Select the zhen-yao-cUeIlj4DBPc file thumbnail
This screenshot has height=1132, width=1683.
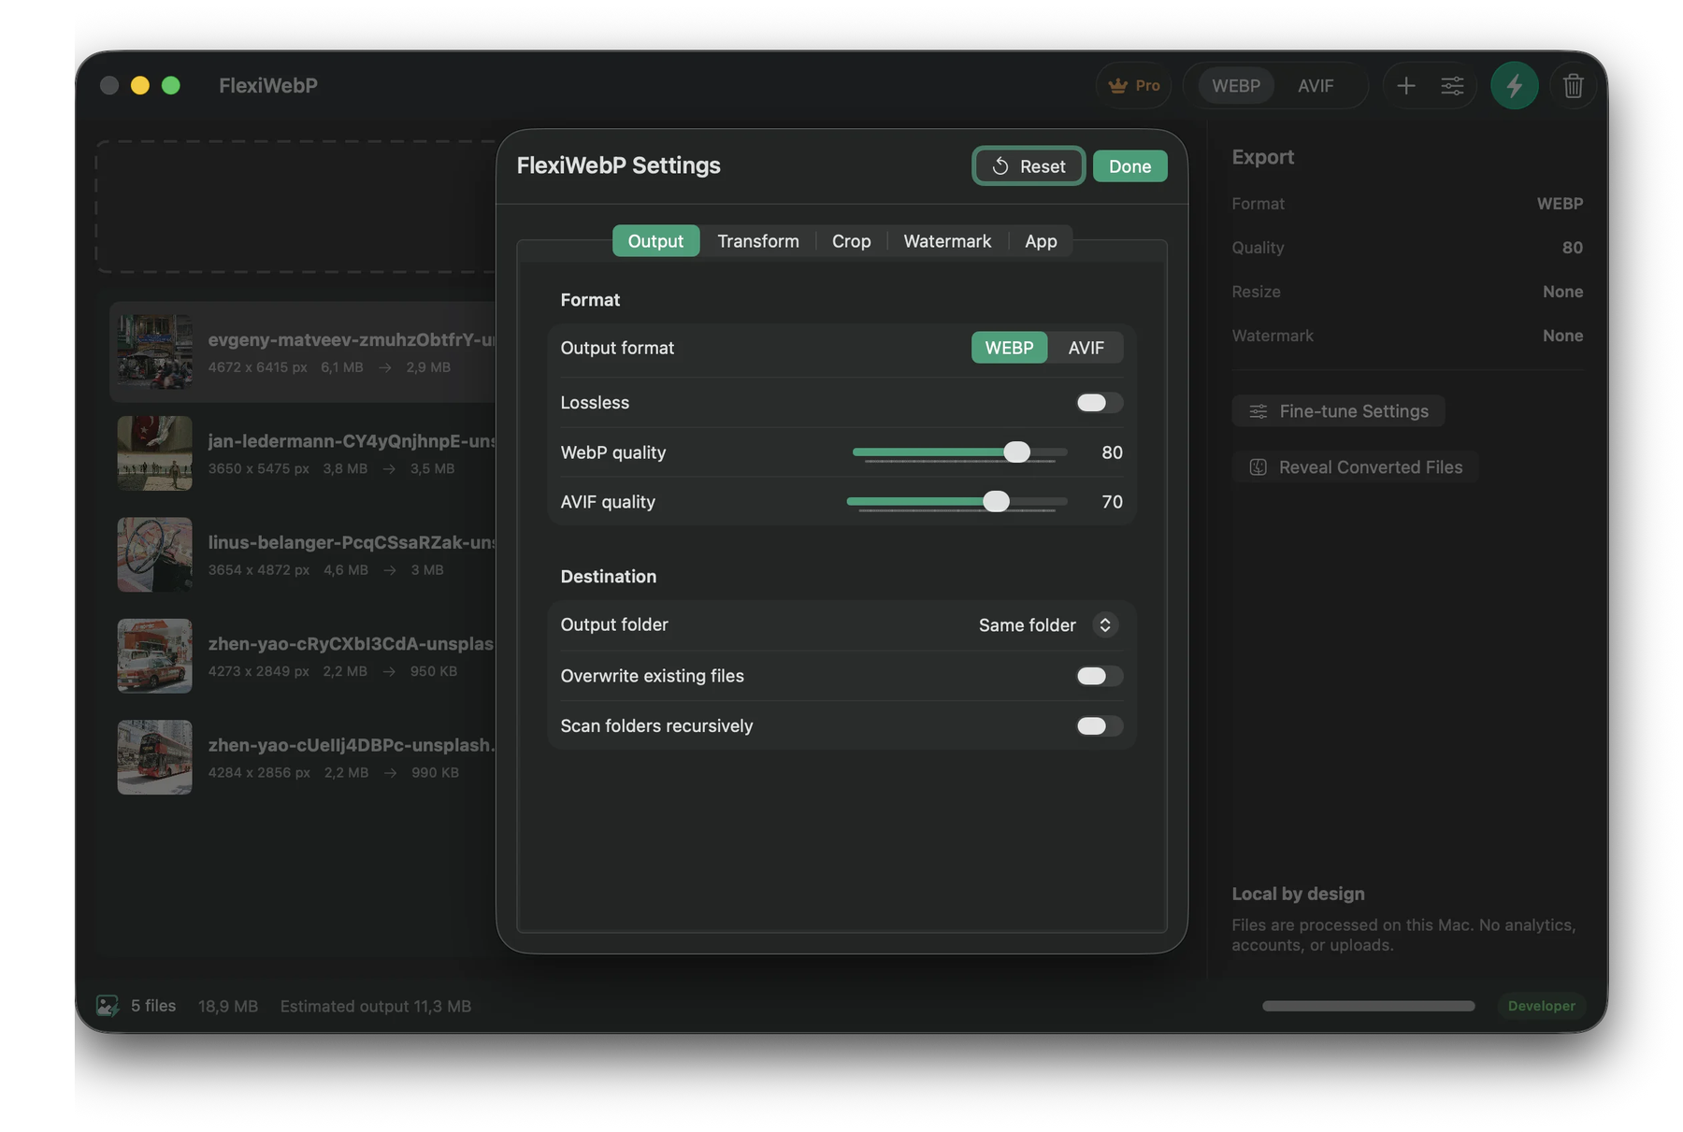(x=154, y=757)
